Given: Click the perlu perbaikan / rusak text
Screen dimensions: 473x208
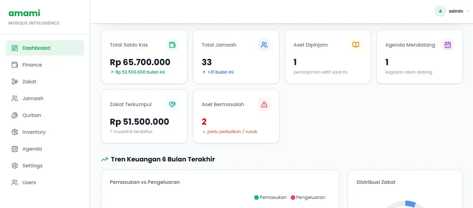Looking at the screenshot, I should pyautogui.click(x=232, y=132).
